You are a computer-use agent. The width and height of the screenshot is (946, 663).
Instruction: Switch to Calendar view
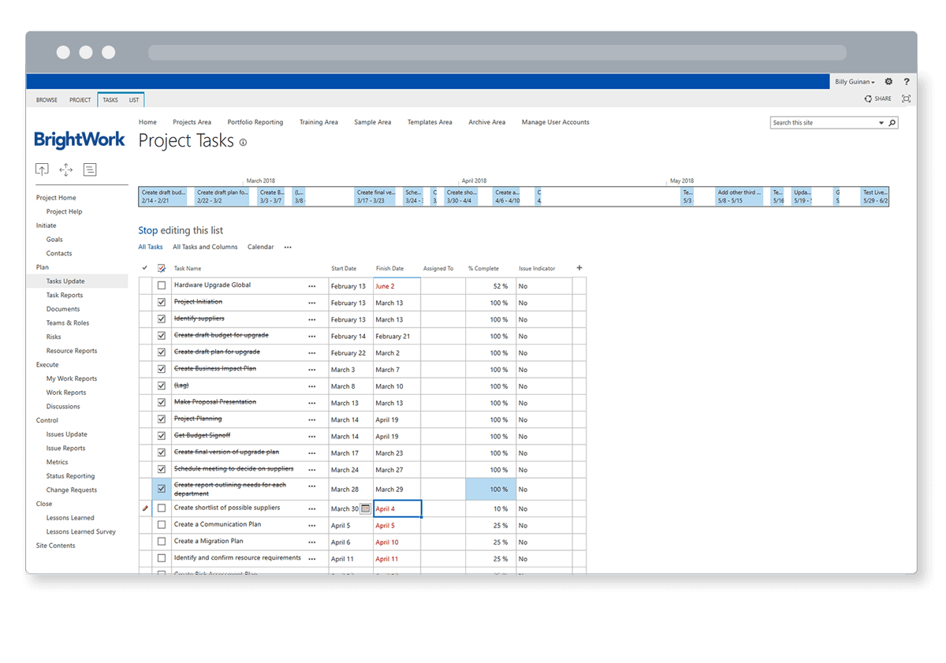(x=261, y=248)
